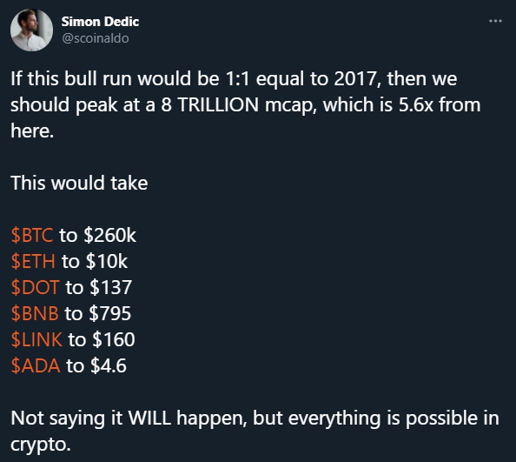Visit the @scoinaldo handle link

[96, 38]
